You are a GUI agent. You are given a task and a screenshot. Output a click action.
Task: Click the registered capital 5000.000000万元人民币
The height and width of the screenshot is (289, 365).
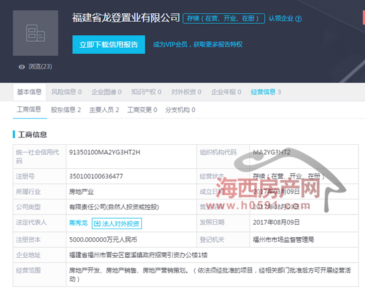click(x=103, y=240)
